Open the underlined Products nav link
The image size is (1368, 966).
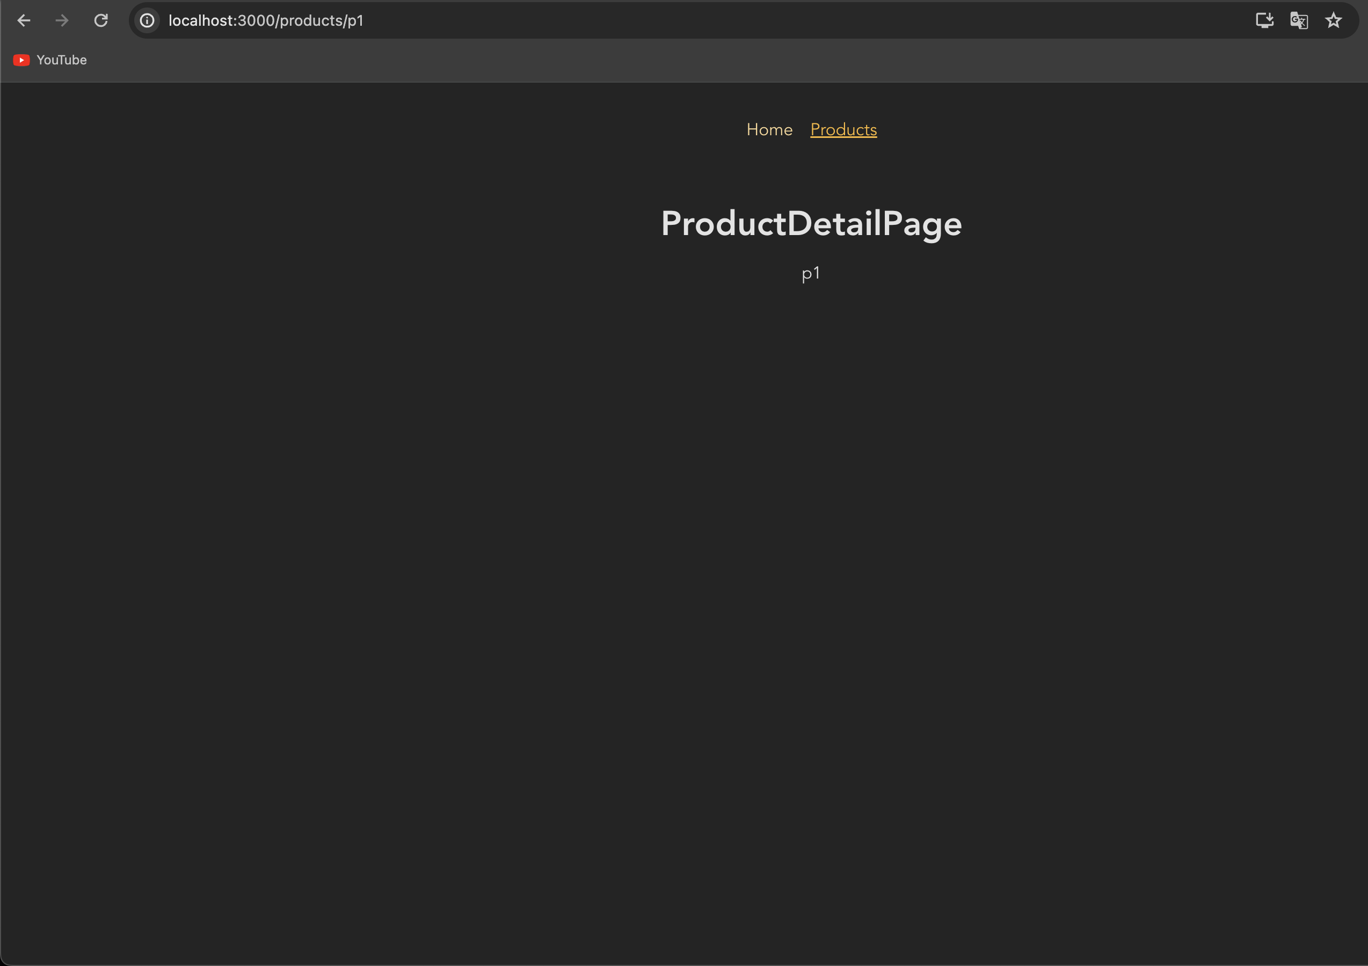843,130
